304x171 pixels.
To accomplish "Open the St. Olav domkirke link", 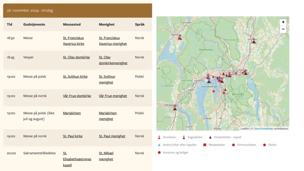I will [x=76, y=57].
